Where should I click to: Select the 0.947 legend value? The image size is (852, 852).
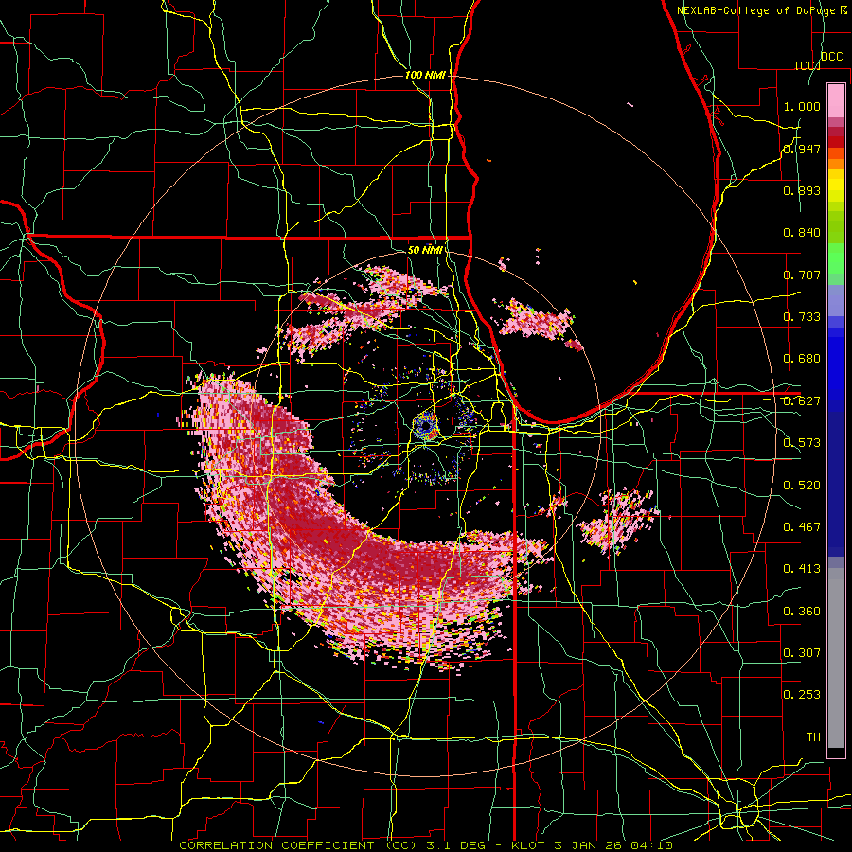pos(802,149)
